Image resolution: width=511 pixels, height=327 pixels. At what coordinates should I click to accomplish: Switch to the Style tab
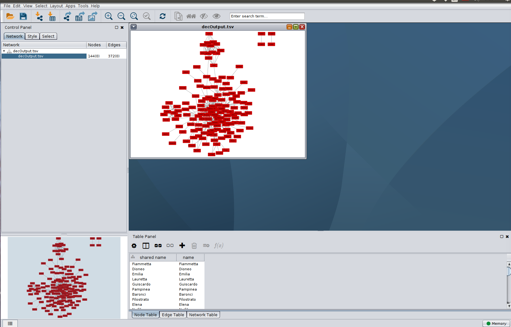pyautogui.click(x=32, y=36)
